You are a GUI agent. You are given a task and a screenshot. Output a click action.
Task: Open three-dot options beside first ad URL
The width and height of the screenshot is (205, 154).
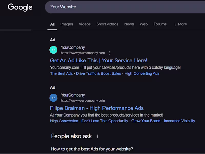click(109, 53)
